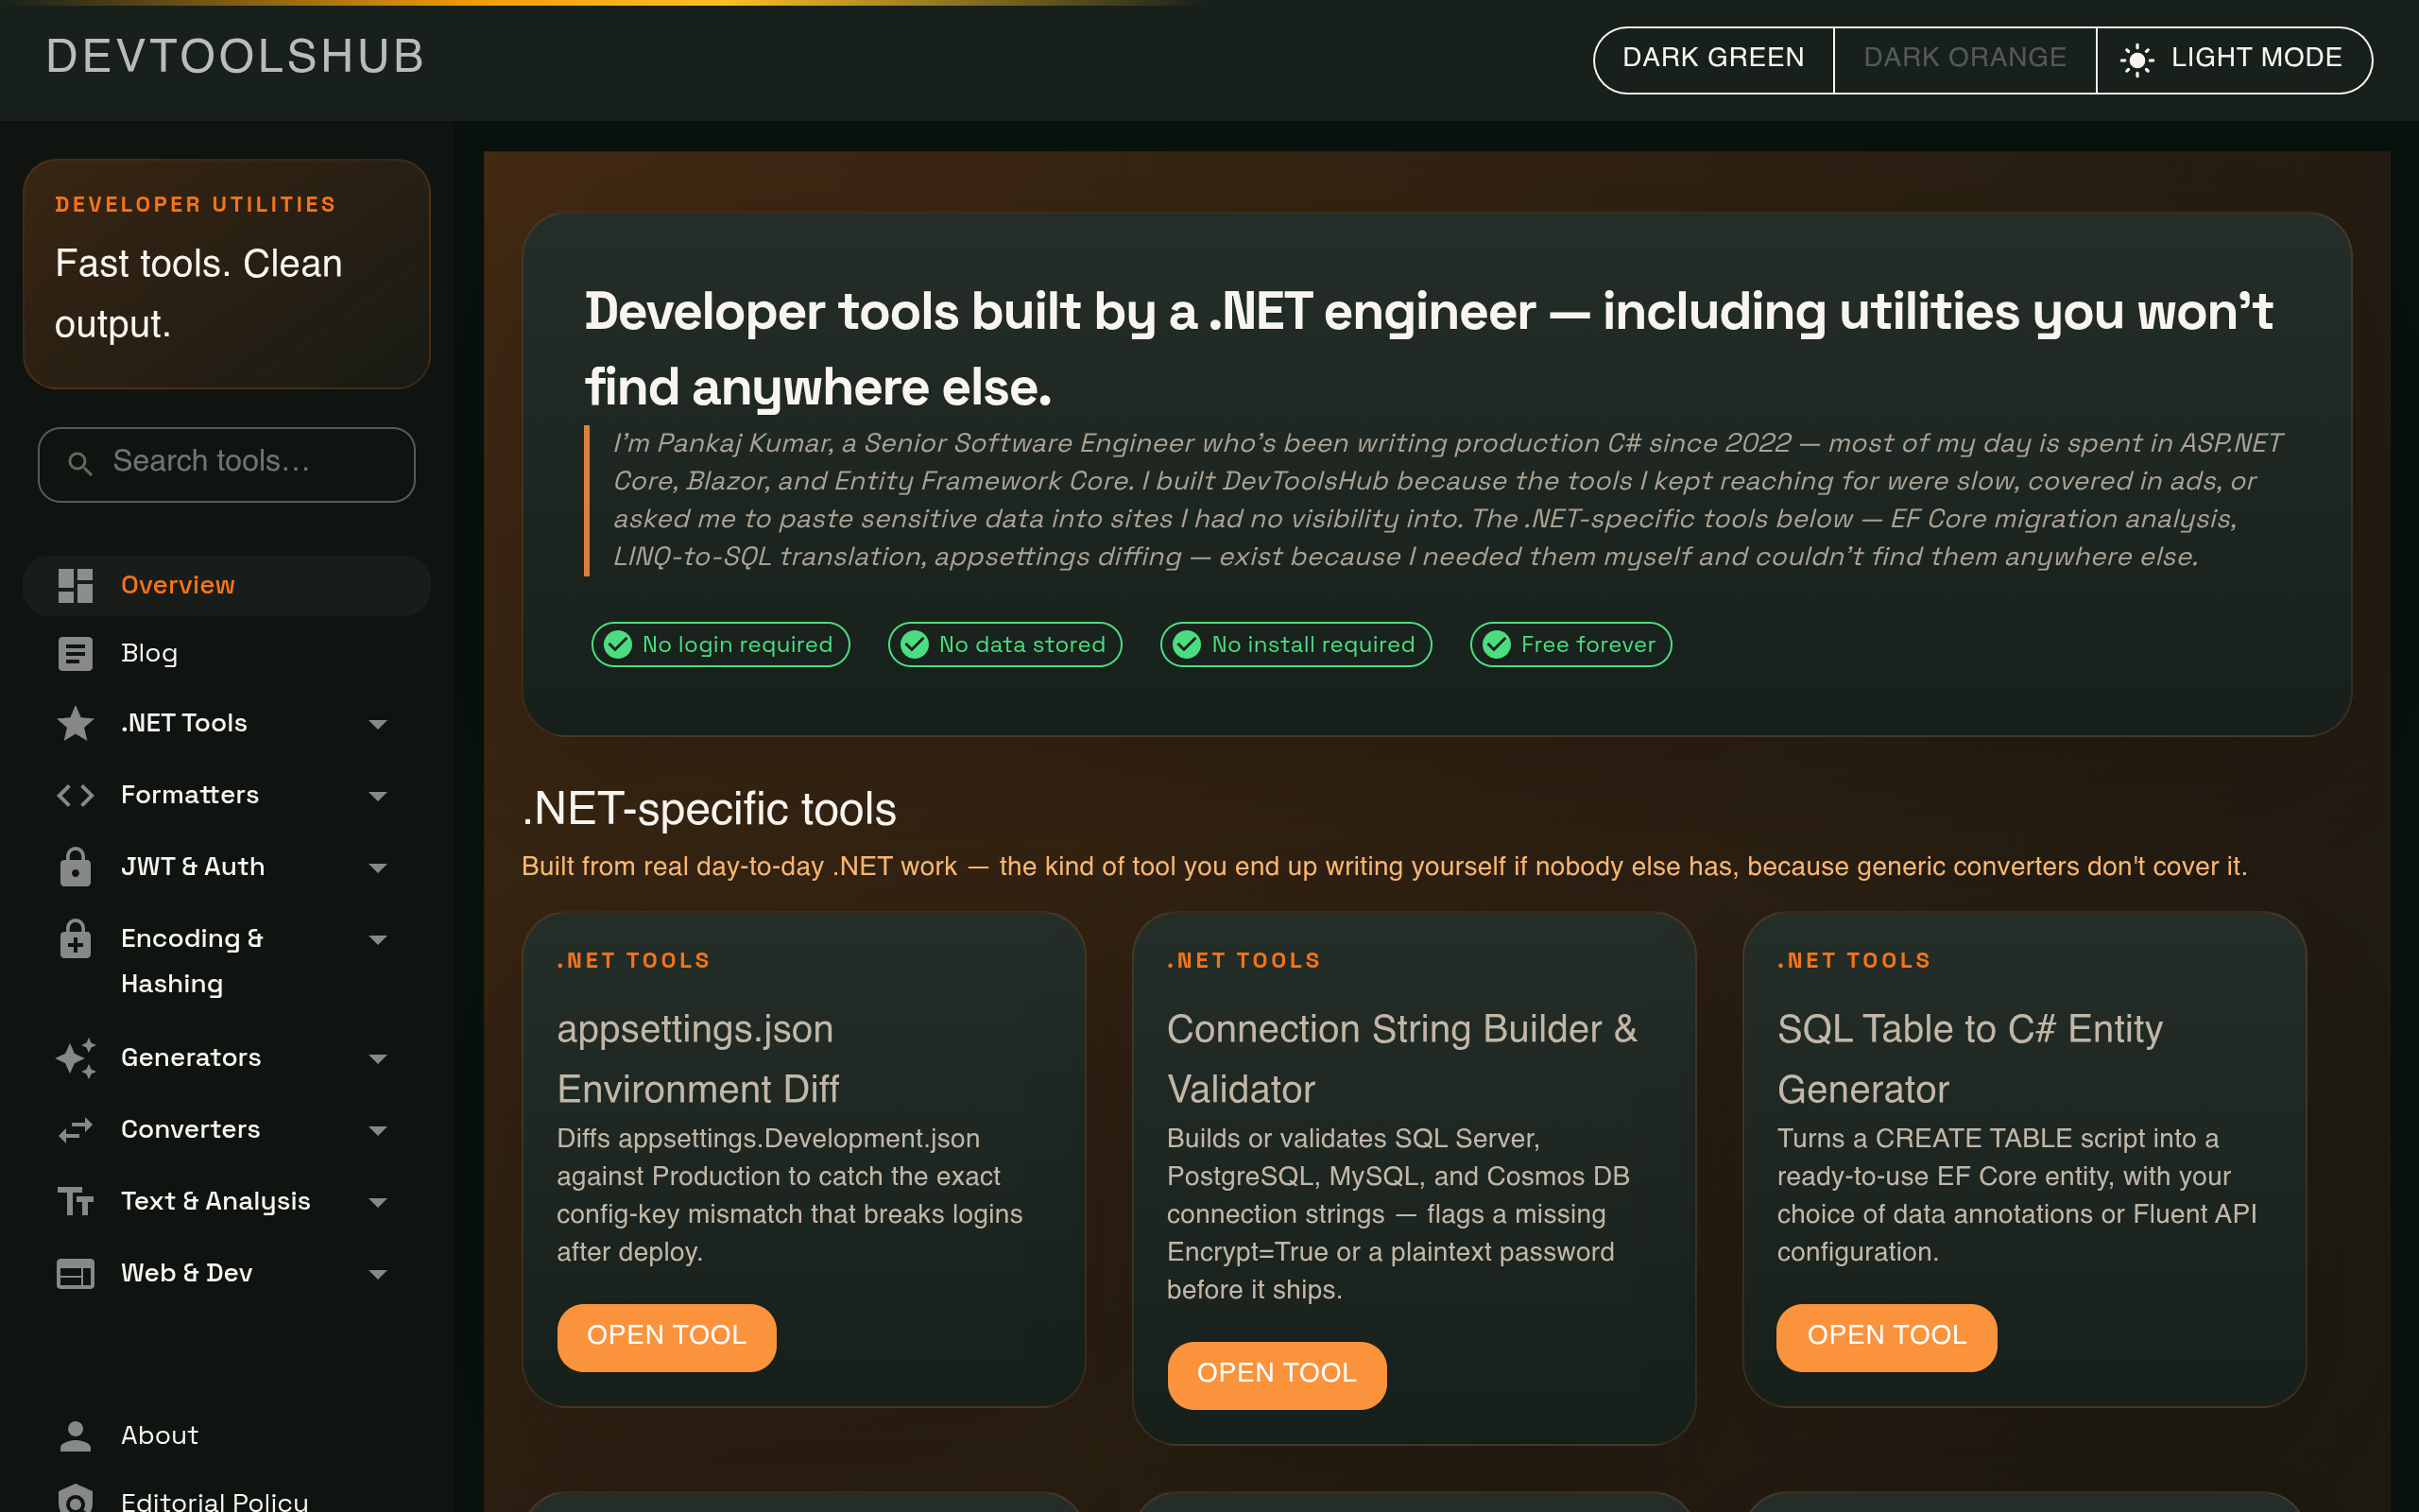Expand the JWT & Auth dropdown arrow
Screen dimensions: 2419x1512
coord(378,868)
